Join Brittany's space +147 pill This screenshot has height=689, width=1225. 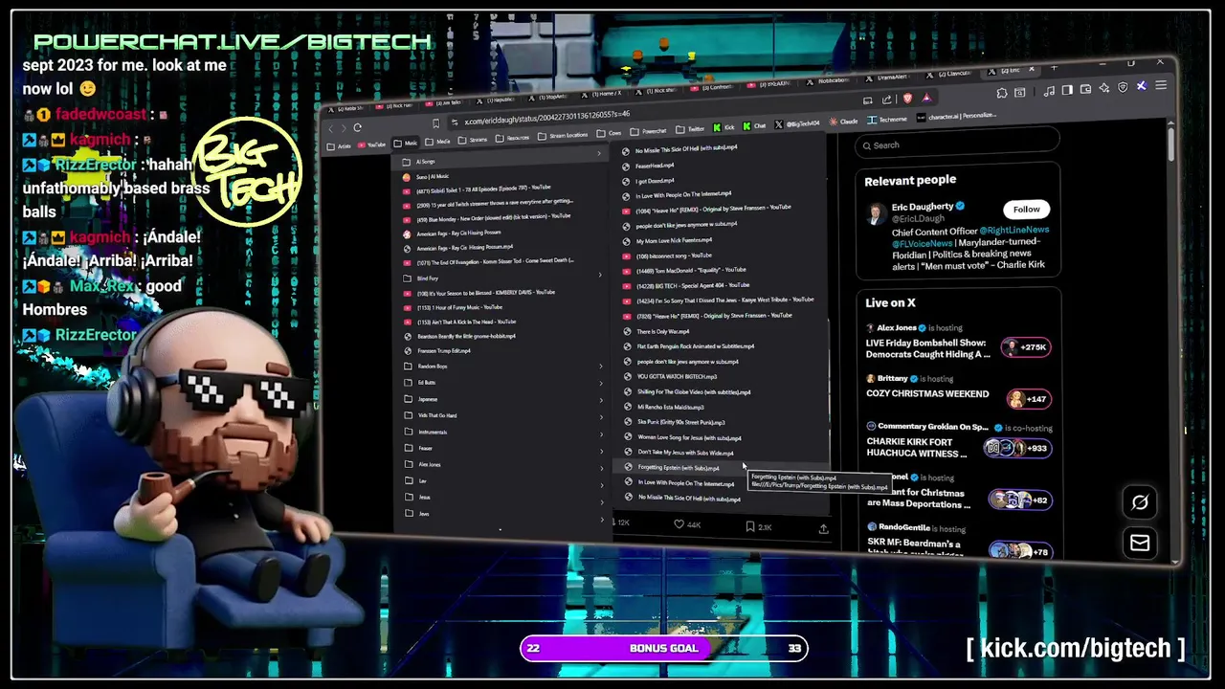pyautogui.click(x=1029, y=398)
